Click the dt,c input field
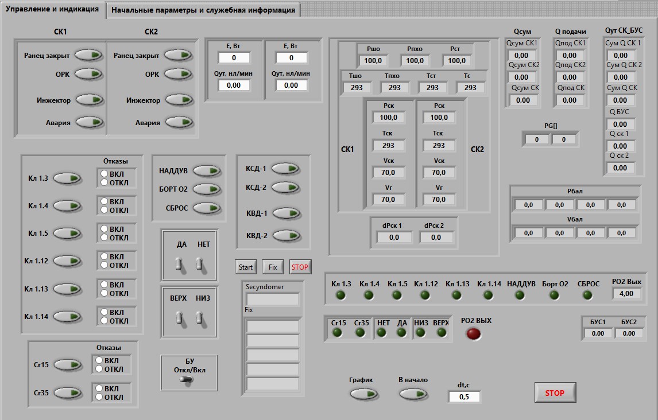Viewport: 658px width, 420px height. coord(464,396)
